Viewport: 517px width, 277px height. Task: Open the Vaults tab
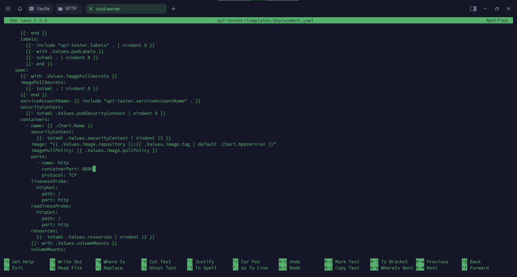(40, 9)
